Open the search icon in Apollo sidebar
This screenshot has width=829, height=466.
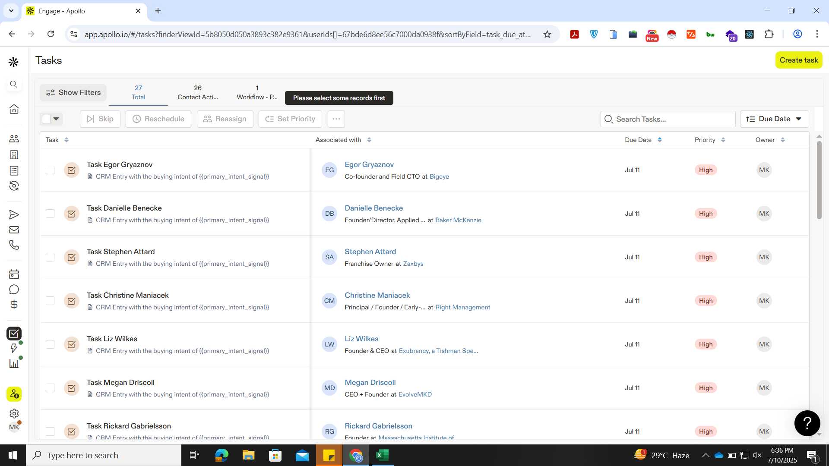pos(14,84)
